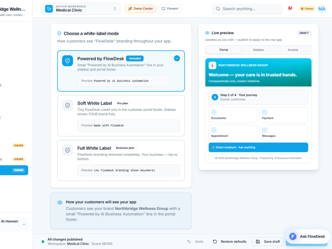This screenshot has width=332, height=249.
Task: Click the Business plan badge
Action: point(125,148)
